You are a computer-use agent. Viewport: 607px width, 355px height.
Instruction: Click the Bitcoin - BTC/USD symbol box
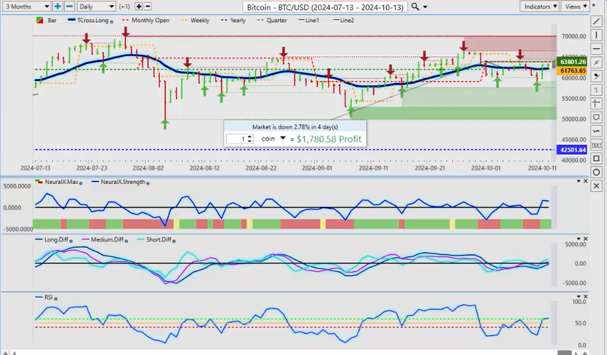point(325,7)
